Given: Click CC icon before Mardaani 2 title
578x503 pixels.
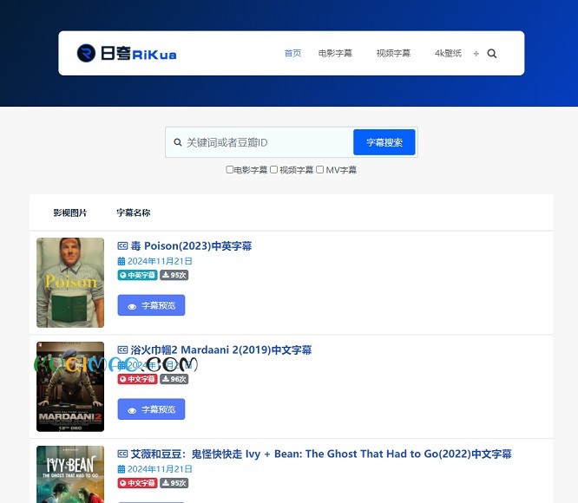Looking at the screenshot, I should [x=122, y=349].
